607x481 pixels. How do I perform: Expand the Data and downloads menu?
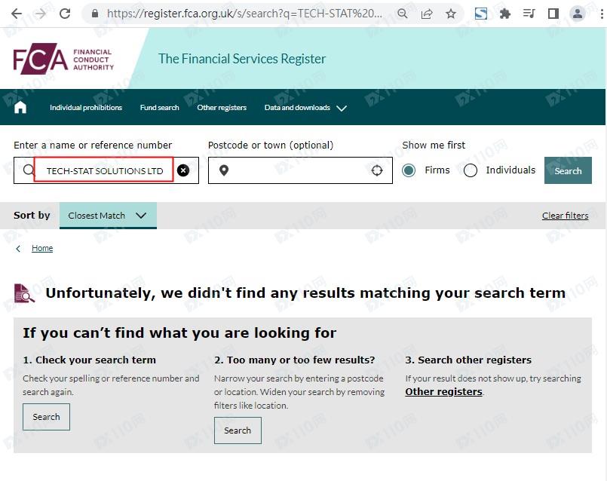(305, 108)
